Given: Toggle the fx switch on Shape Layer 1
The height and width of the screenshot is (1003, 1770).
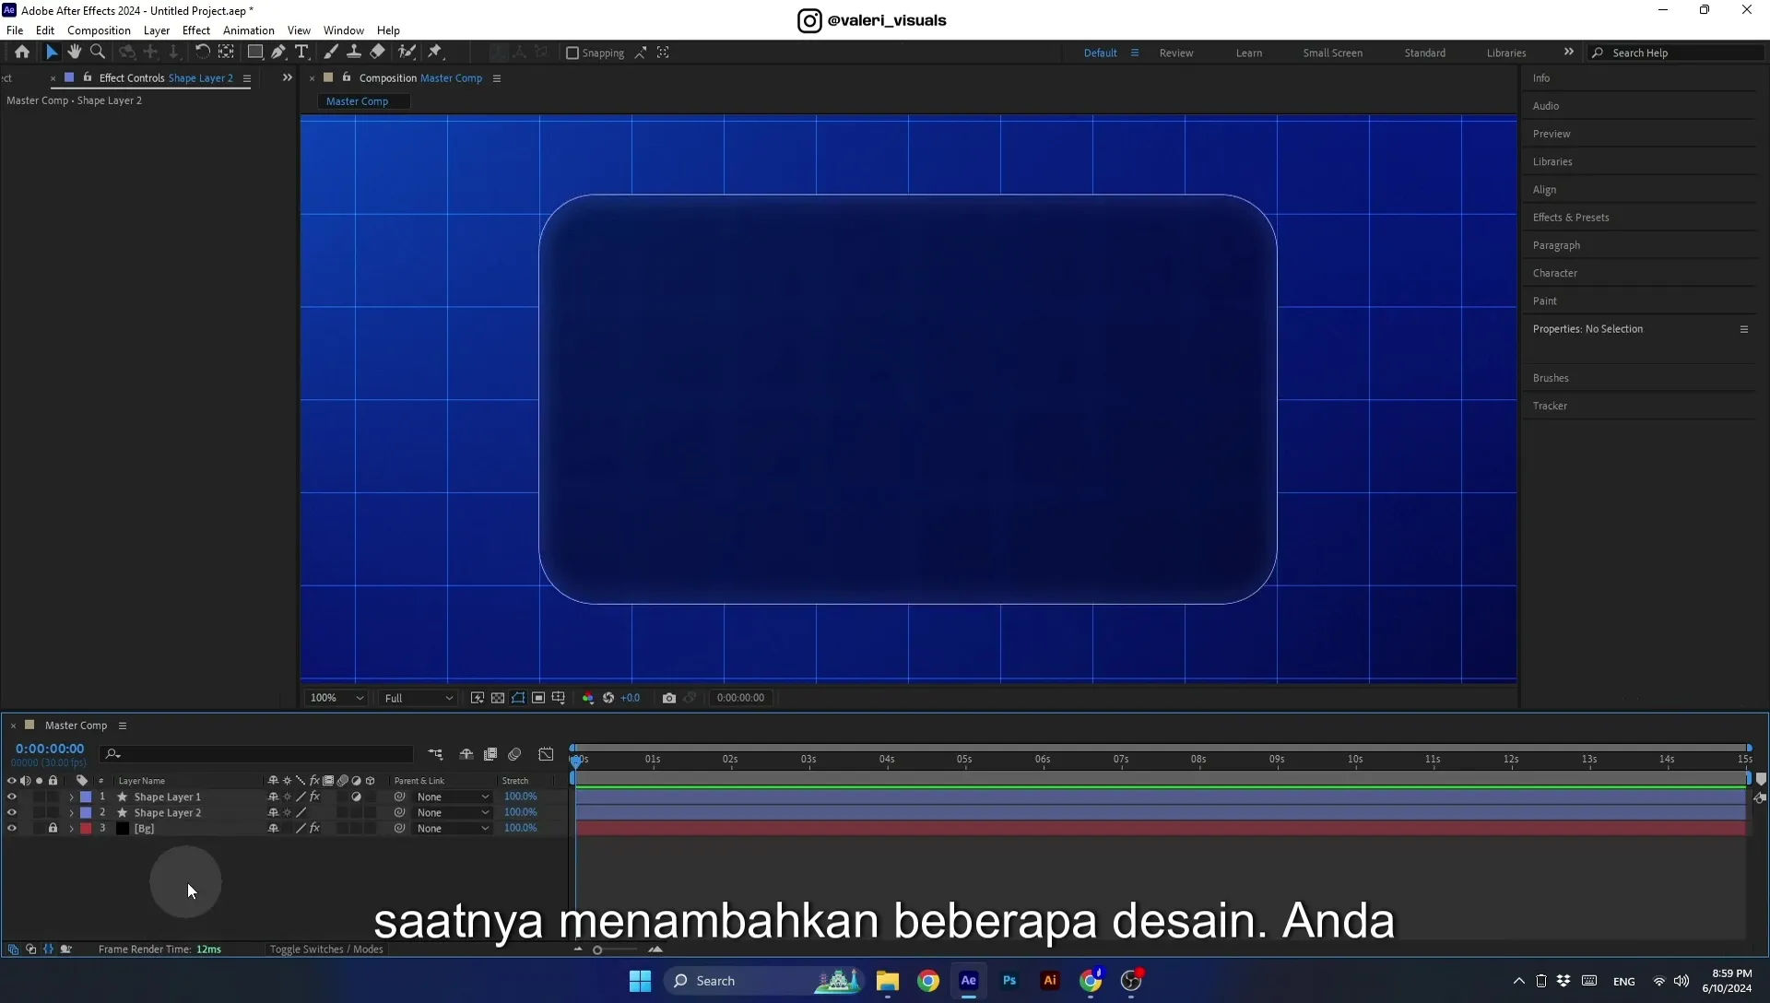Looking at the screenshot, I should [x=314, y=796].
